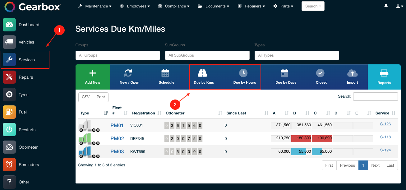Click the Add New plus button
Viewport: 406px width, 190px height.
point(93,77)
